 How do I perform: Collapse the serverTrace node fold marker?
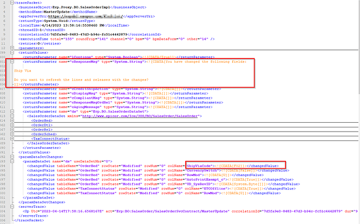click(12, 207)
